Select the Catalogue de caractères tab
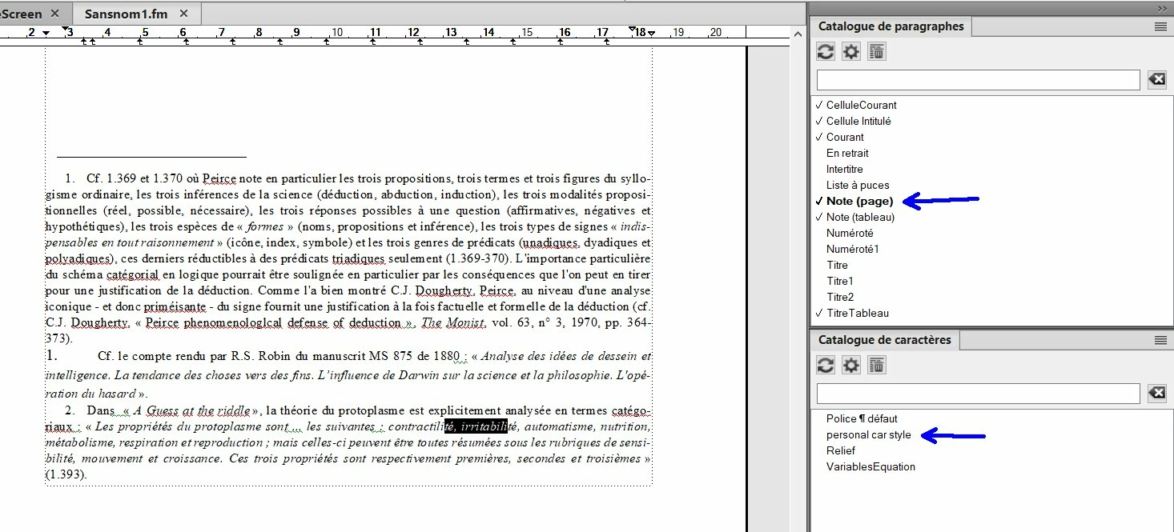Screen dimensions: 1174x532 coord(884,340)
